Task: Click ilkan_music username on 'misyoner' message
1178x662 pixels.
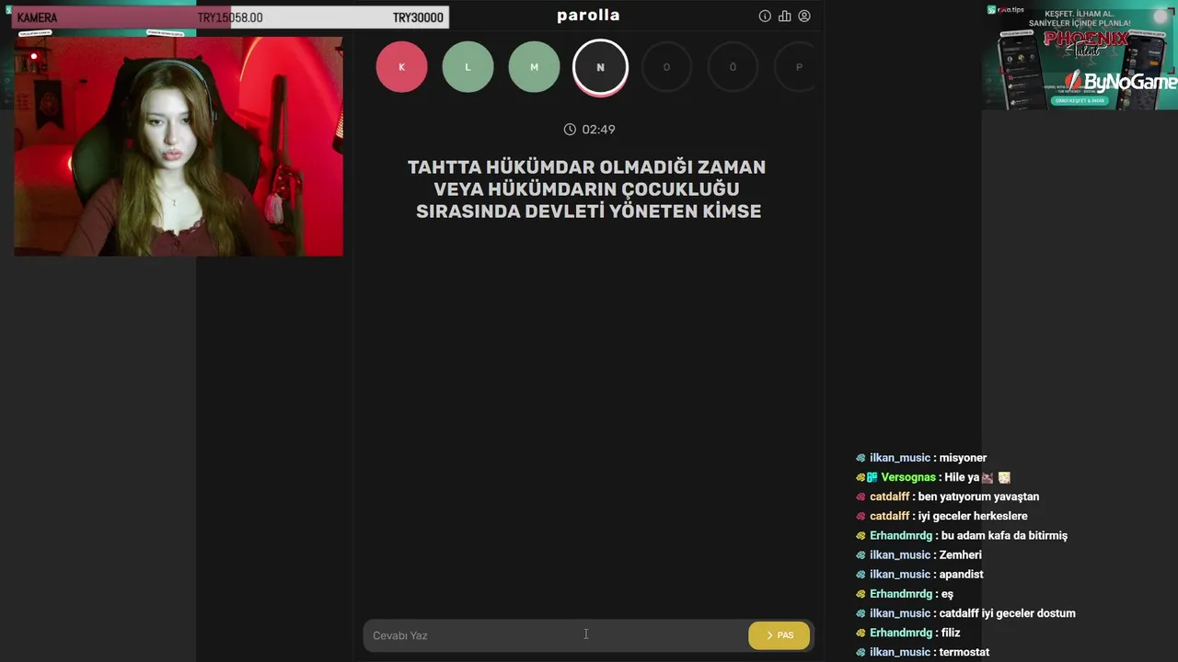Action: [x=900, y=458]
